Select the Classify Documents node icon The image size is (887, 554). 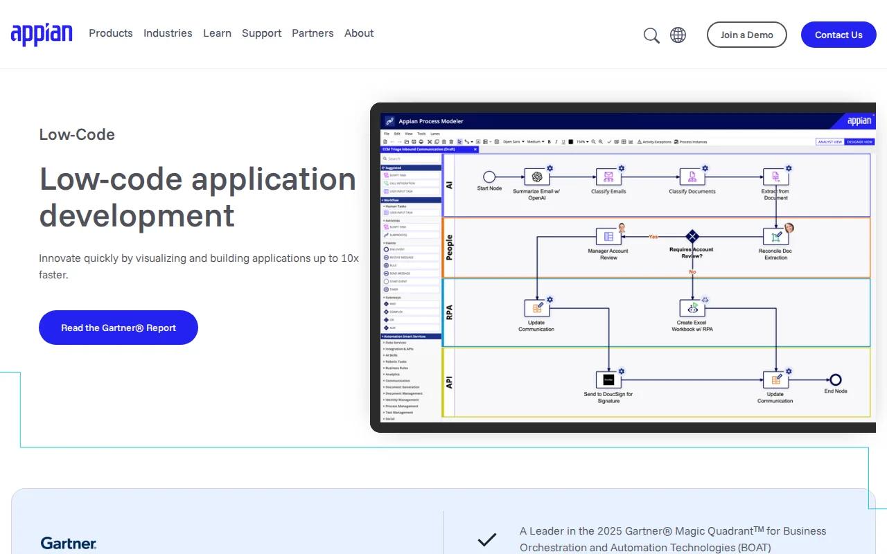pos(692,177)
